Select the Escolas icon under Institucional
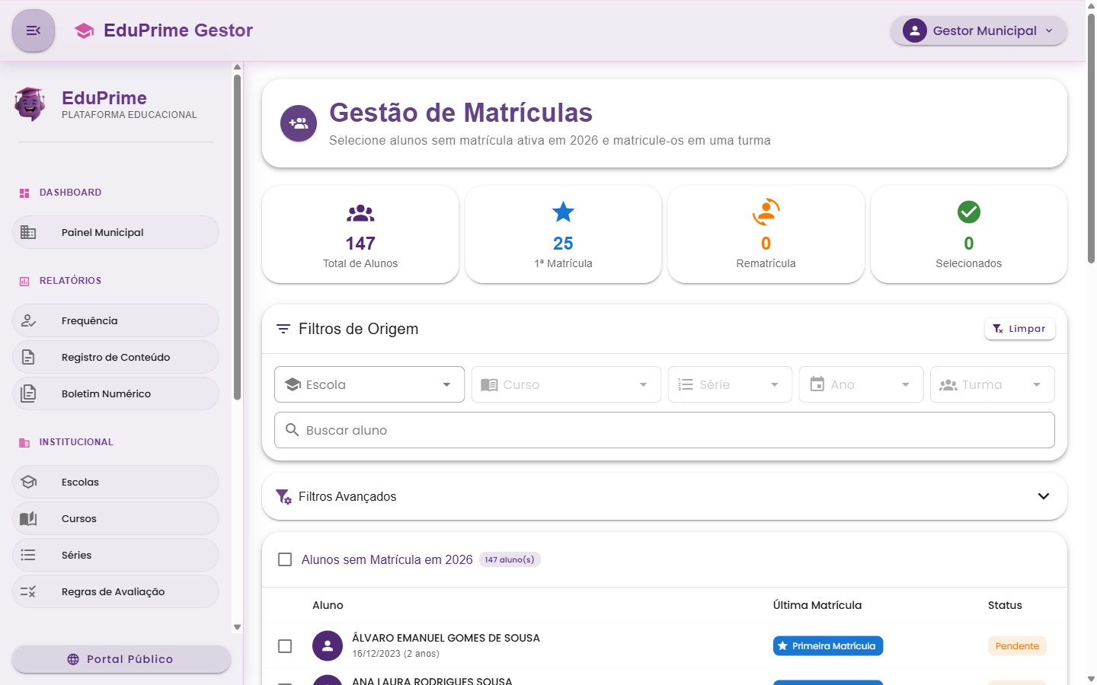This screenshot has width=1097, height=685. [x=29, y=482]
